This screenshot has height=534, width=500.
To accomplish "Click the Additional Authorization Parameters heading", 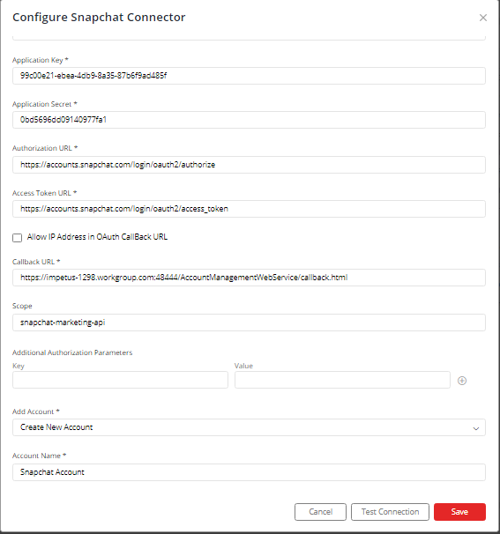I will coord(72,352).
